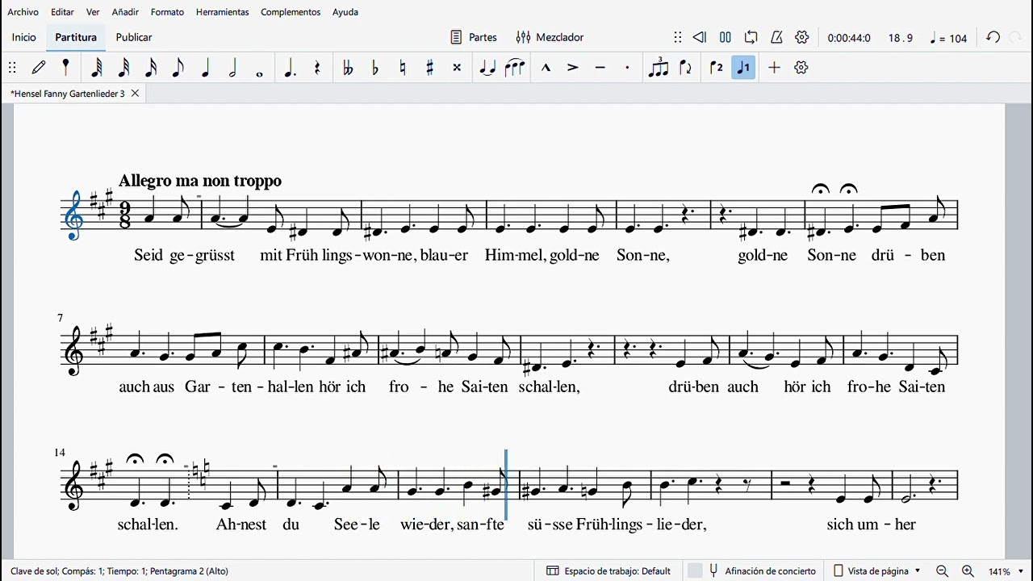Image resolution: width=1033 pixels, height=581 pixels.
Task: Select the 16th note duration
Action: point(151,68)
